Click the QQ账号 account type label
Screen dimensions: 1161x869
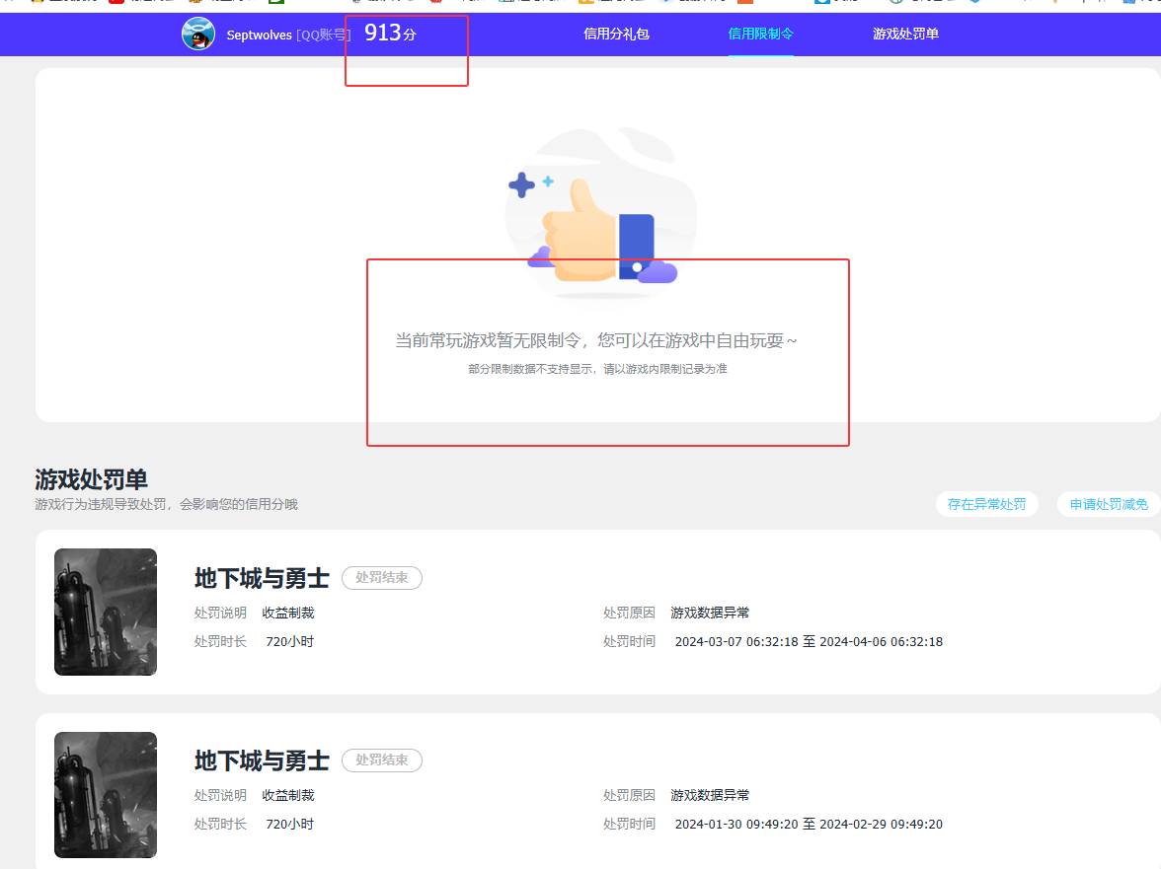[x=324, y=35]
